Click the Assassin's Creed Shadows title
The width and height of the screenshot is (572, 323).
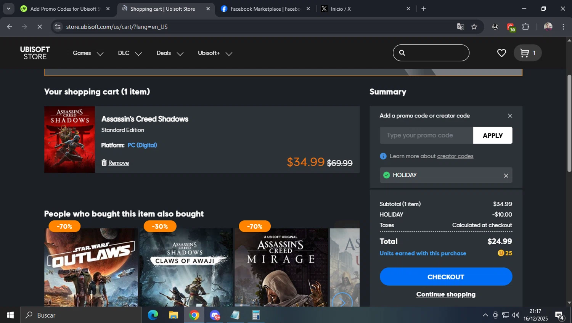pos(145,119)
